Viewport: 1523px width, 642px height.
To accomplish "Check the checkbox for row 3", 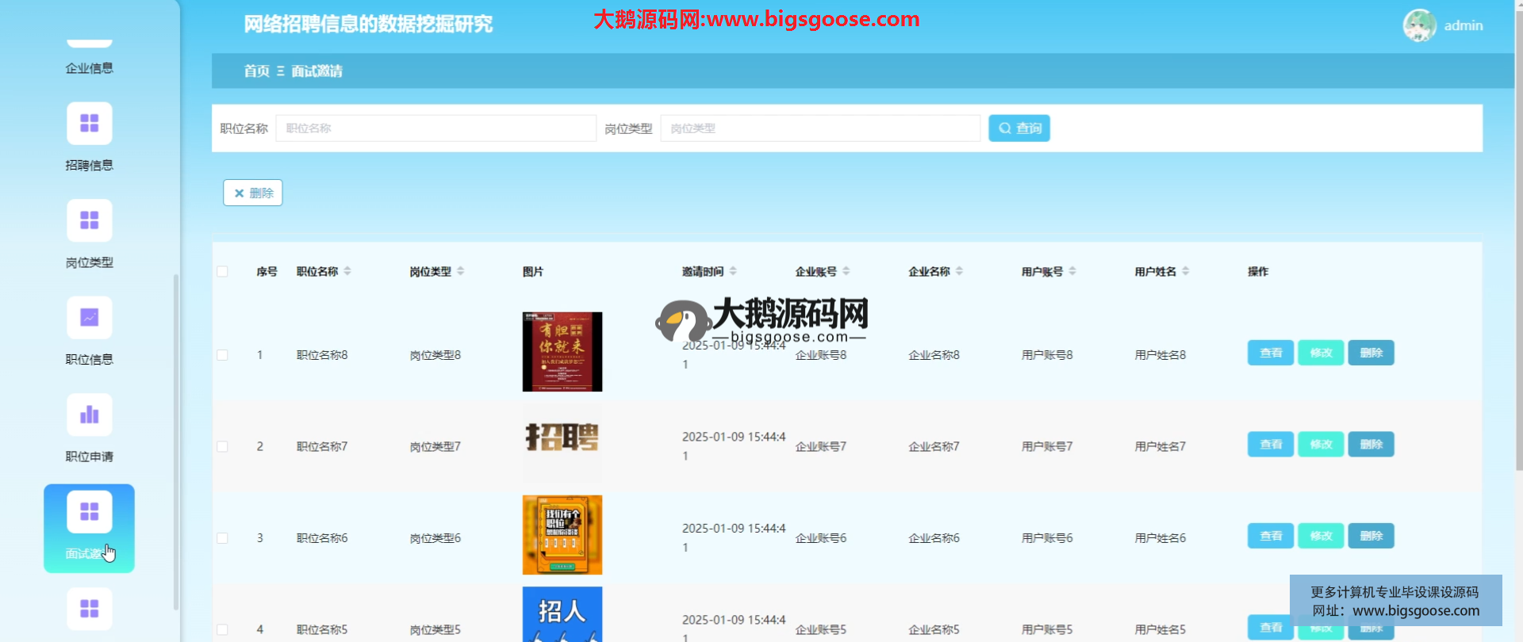I will click(222, 538).
